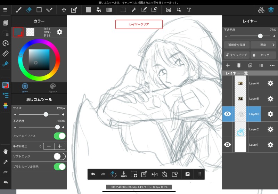Click the layer opacity slider handle
The height and width of the screenshot is (194, 278).
click(260, 36)
